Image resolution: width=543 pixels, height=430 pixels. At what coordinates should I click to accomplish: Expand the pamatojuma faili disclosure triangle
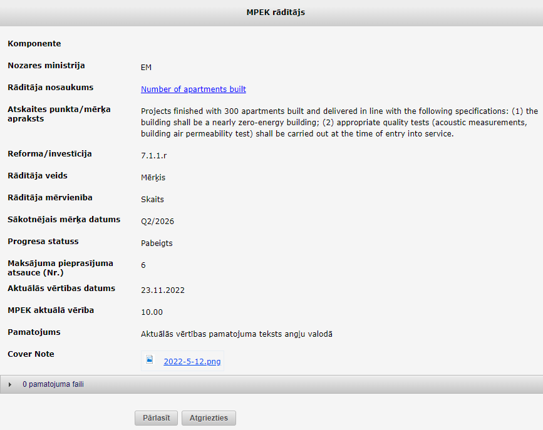coord(10,384)
